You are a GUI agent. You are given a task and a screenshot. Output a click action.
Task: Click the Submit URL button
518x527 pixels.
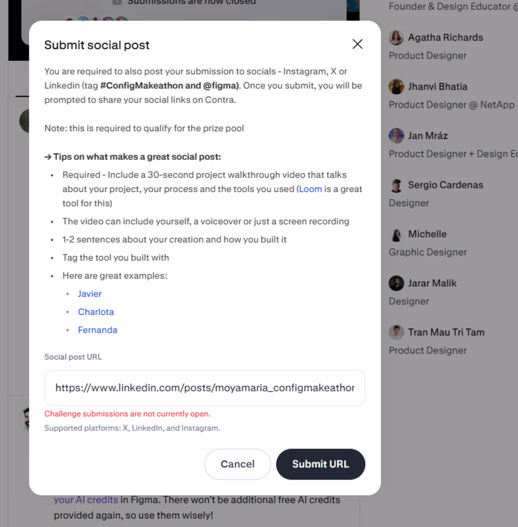coord(321,464)
